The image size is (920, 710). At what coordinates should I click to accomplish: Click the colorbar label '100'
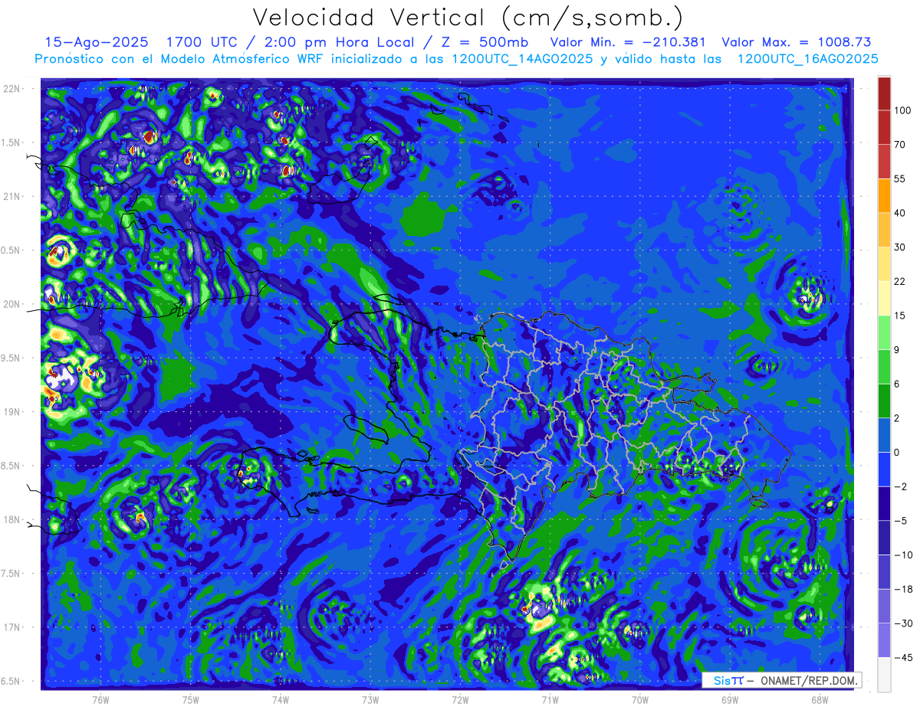902,110
